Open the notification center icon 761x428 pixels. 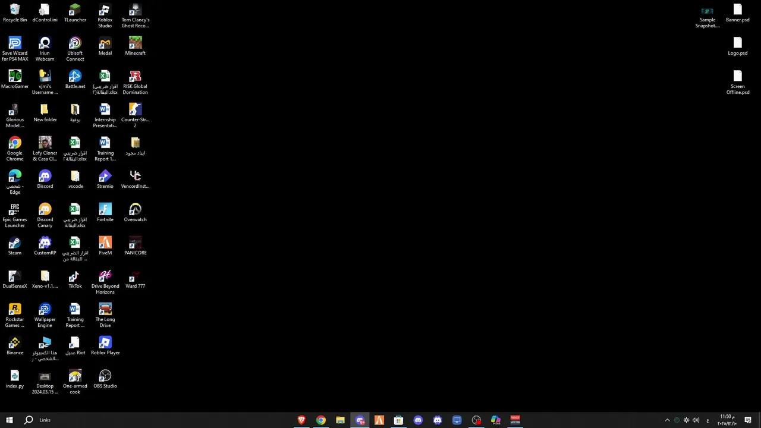[748, 420]
